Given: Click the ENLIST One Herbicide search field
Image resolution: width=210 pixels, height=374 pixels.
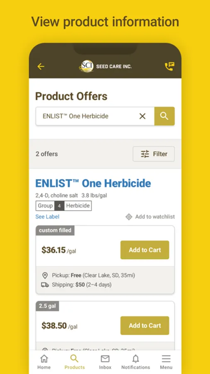Looking at the screenshot, I should [x=95, y=116].
